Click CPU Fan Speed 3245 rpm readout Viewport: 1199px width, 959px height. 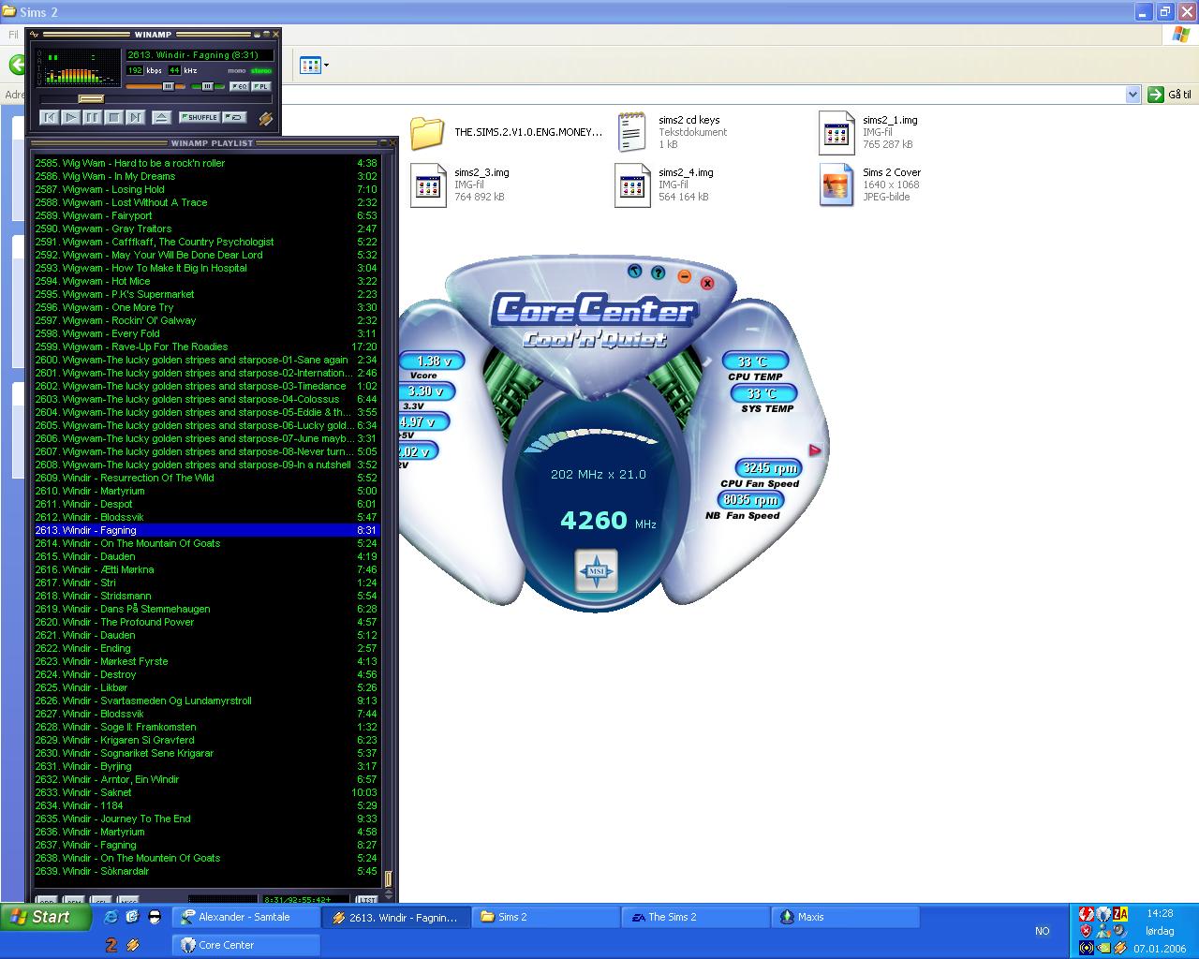(769, 467)
